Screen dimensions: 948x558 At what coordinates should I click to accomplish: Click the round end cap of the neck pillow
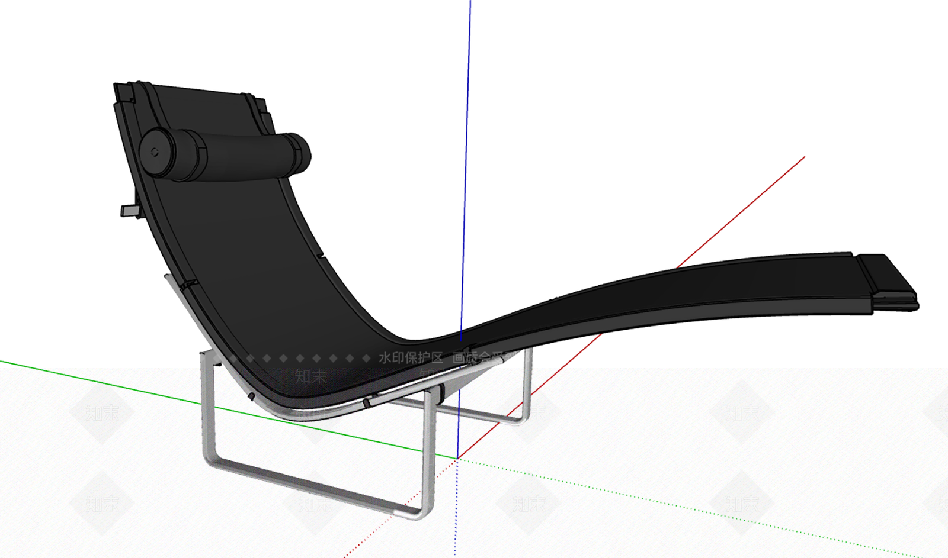pos(156,151)
